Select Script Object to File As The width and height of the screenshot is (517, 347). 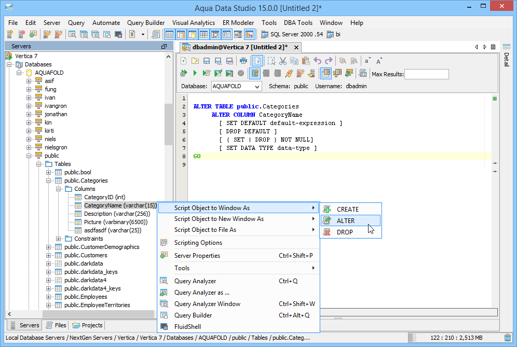(239, 230)
